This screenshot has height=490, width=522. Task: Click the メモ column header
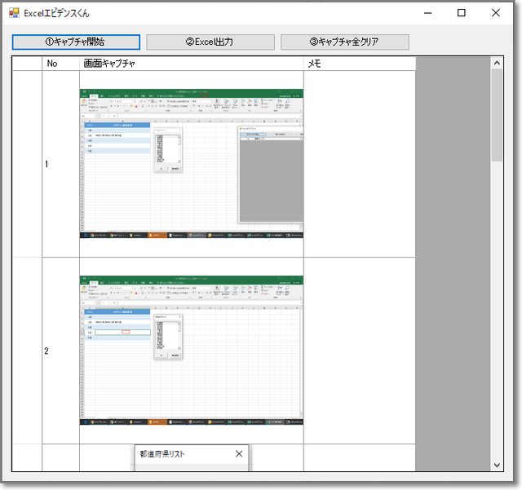[359, 64]
